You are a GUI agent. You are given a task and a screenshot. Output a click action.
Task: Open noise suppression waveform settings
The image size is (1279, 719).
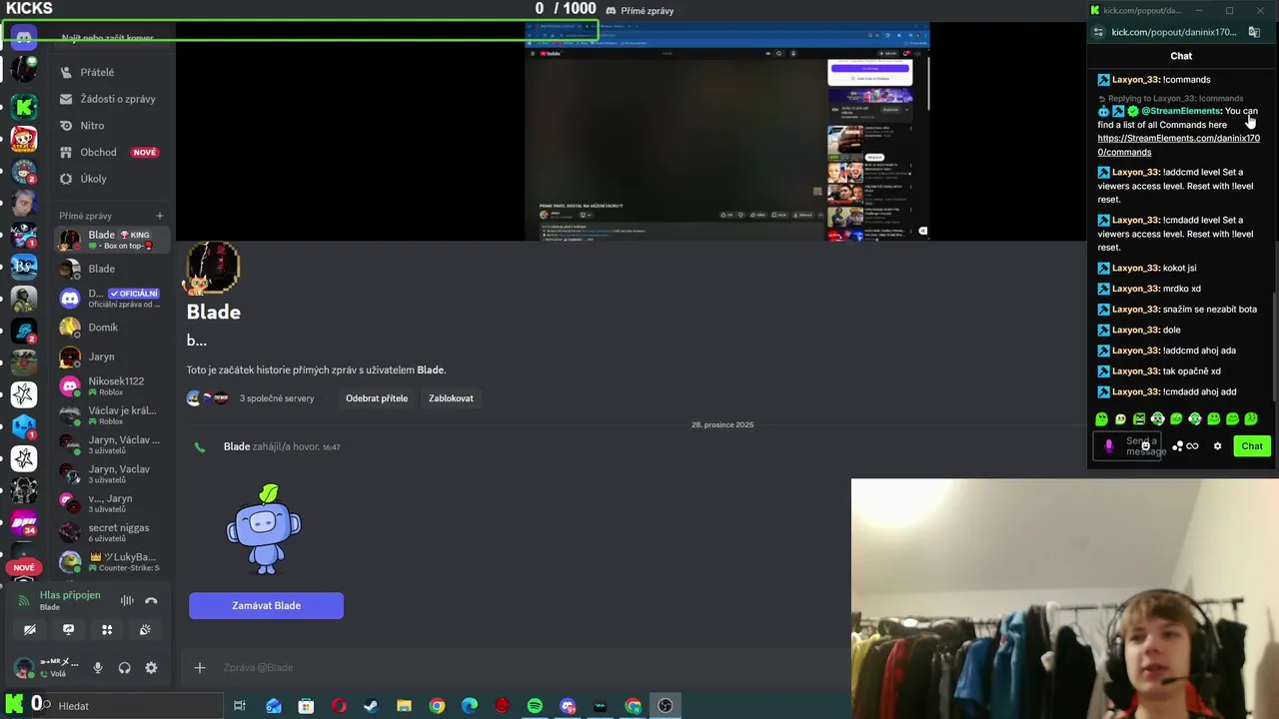[127, 600]
